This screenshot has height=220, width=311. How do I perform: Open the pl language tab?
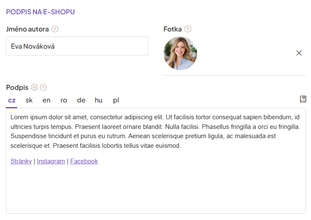(x=116, y=100)
